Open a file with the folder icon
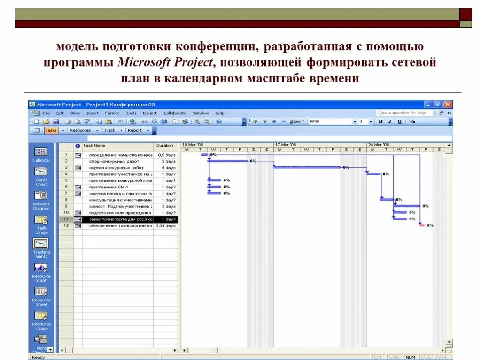Image resolution: width=481 pixels, height=360 pixels. (x=46, y=121)
